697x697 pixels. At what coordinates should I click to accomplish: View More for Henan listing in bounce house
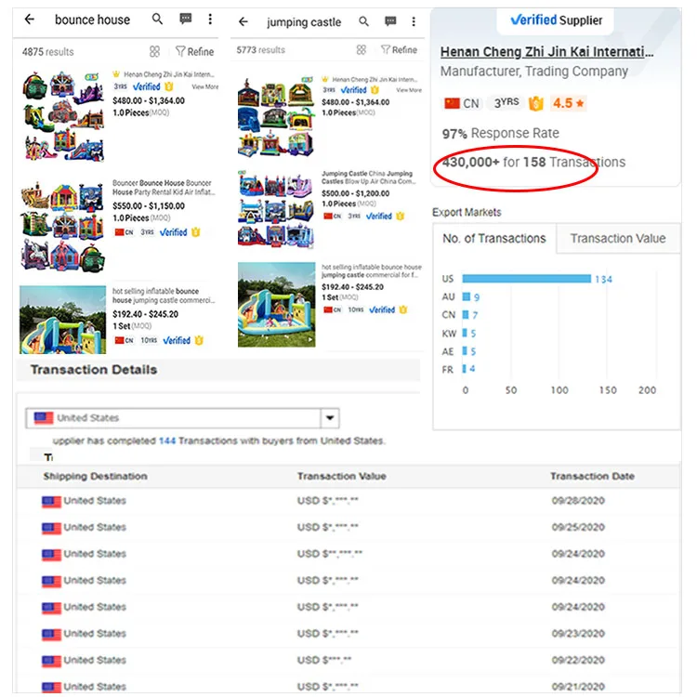205,86
